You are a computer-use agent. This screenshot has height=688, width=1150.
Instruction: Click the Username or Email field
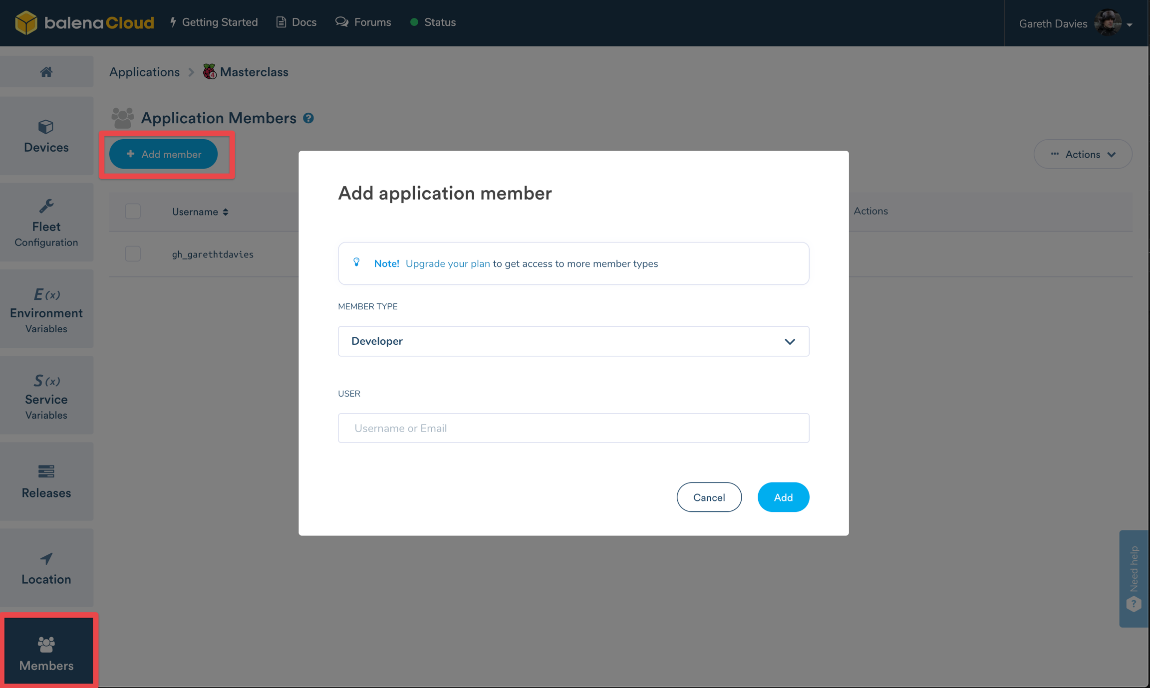[x=573, y=428]
